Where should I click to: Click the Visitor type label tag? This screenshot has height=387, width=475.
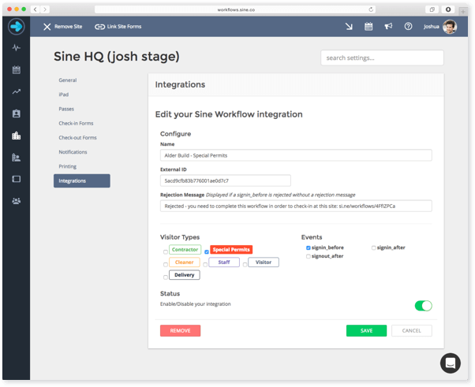[264, 262]
